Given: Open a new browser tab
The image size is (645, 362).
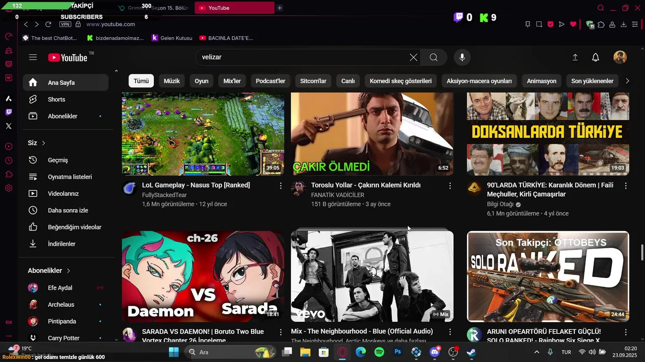Looking at the screenshot, I should [280, 8].
